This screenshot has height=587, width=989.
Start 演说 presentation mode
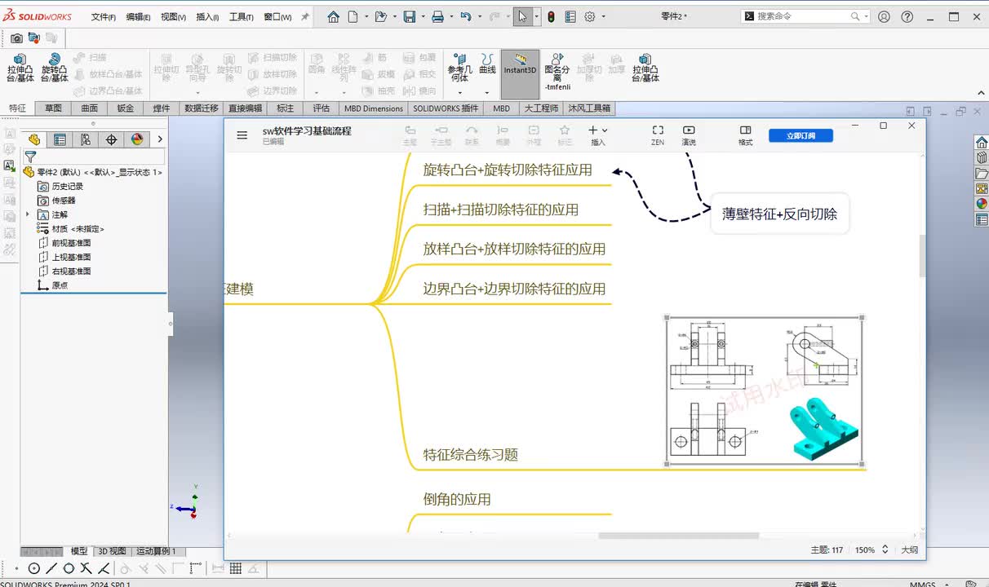[689, 135]
